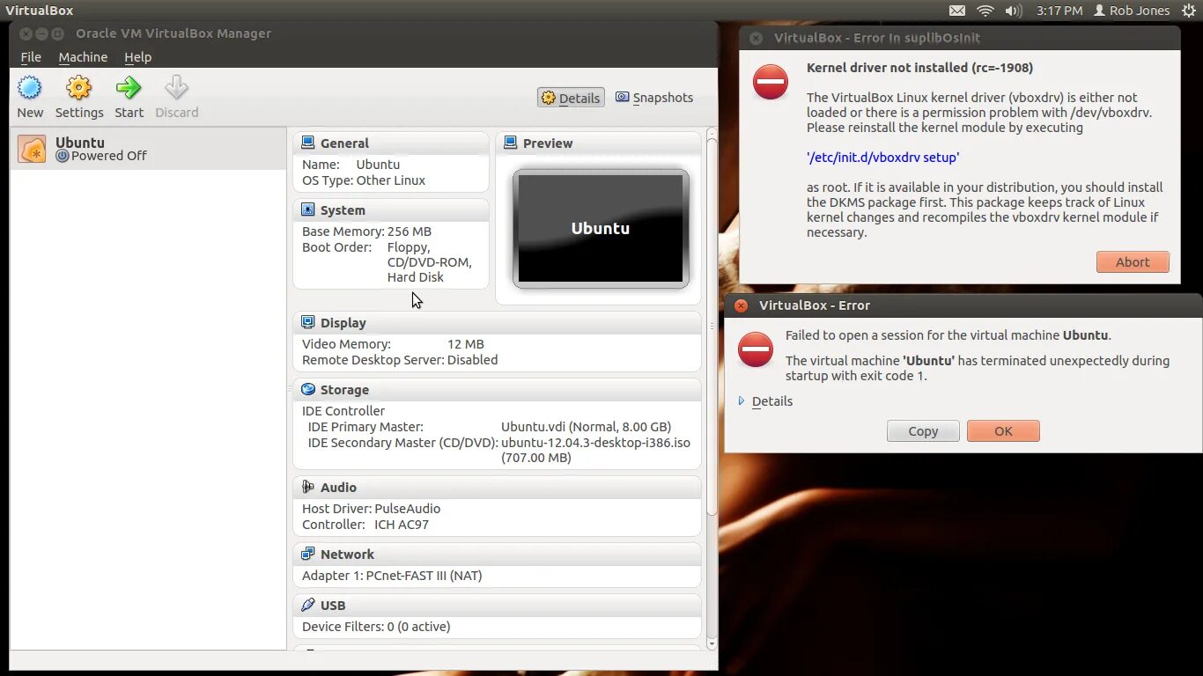The image size is (1203, 676).
Task: Open the system gear menu in the top panel
Action: (x=1189, y=11)
